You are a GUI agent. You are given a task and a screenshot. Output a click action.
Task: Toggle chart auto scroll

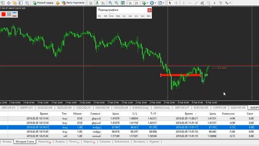pyautogui.click(x=130, y=3)
